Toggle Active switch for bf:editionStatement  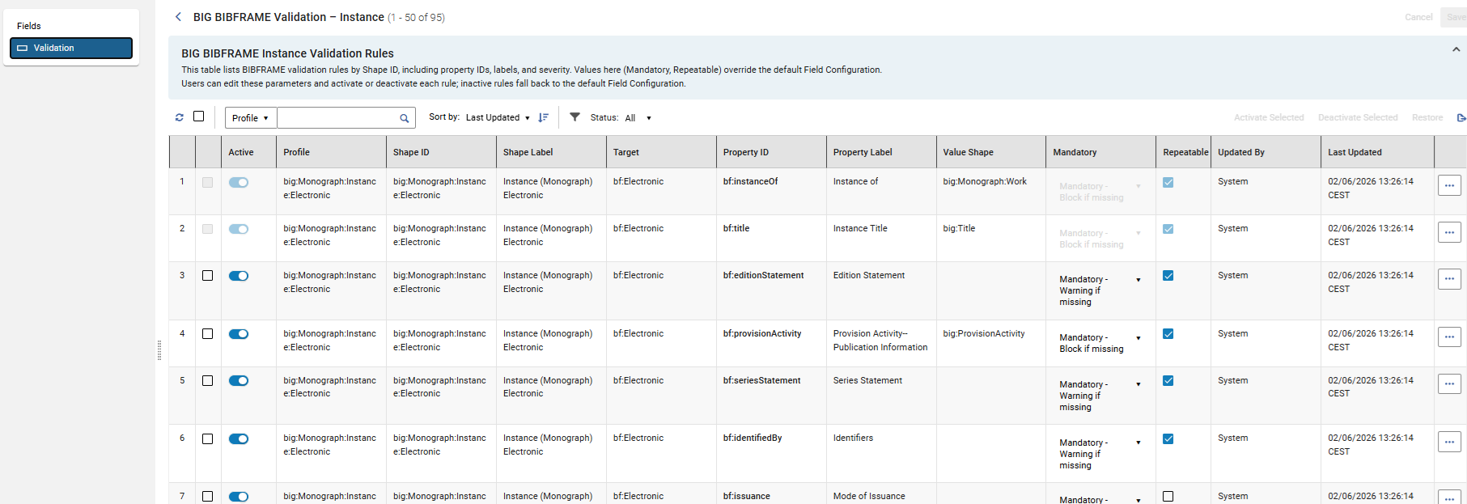239,276
